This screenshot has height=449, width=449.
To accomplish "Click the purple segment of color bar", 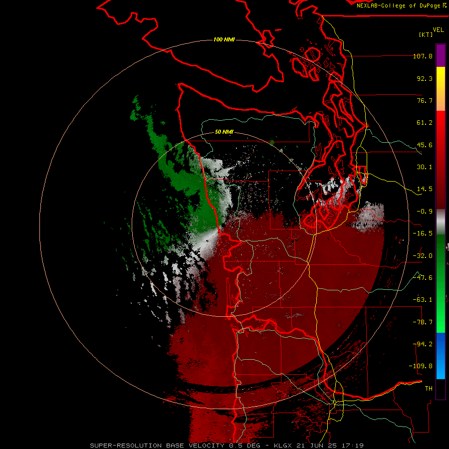I will (441, 55).
